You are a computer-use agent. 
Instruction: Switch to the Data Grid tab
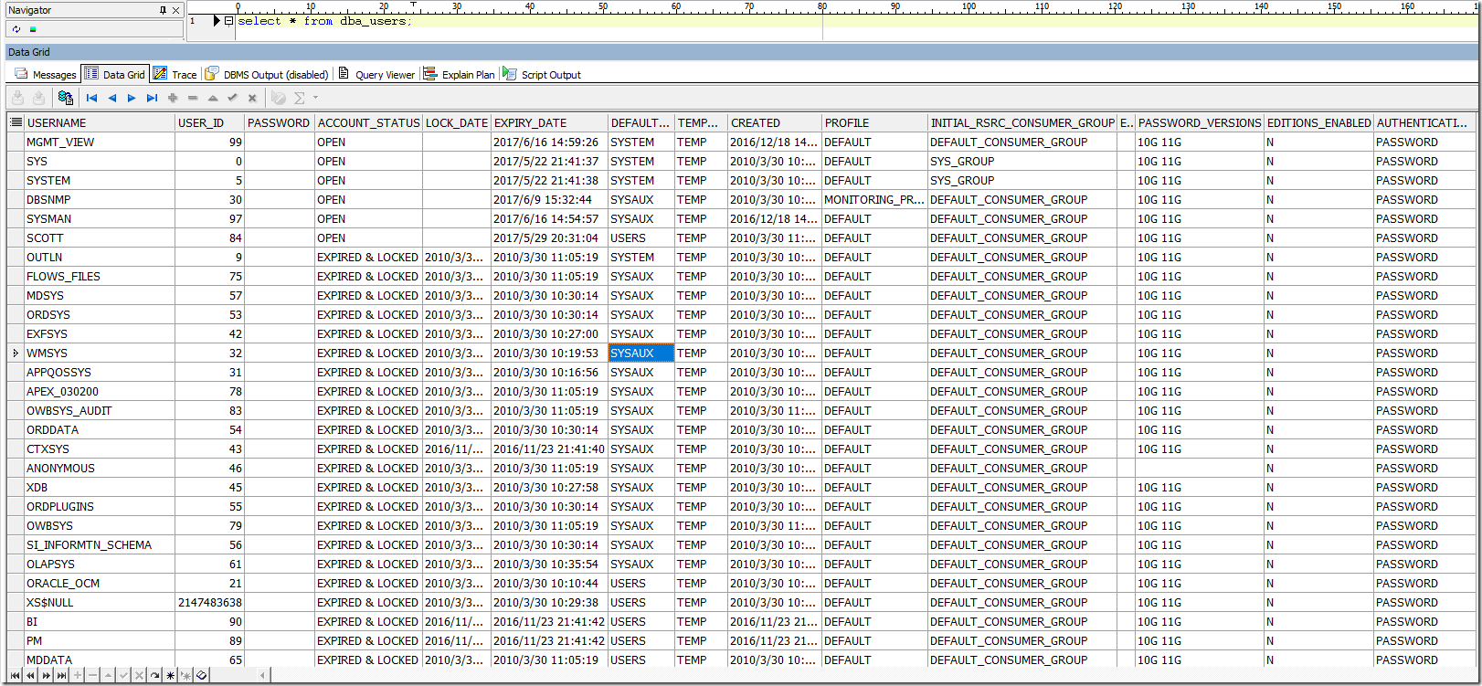pos(114,74)
